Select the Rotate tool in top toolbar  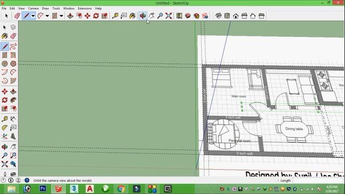(x=96, y=16)
